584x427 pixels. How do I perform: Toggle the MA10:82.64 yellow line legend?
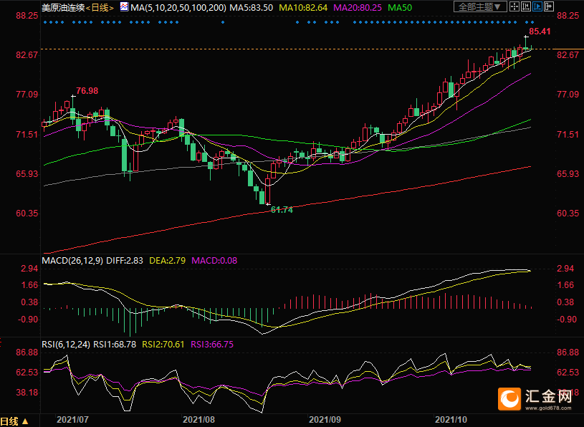click(x=303, y=7)
